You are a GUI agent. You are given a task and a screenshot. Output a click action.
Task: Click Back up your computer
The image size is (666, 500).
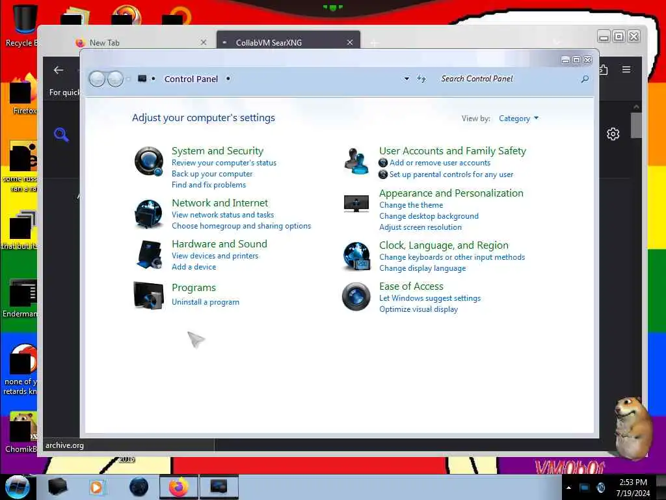[x=212, y=174]
